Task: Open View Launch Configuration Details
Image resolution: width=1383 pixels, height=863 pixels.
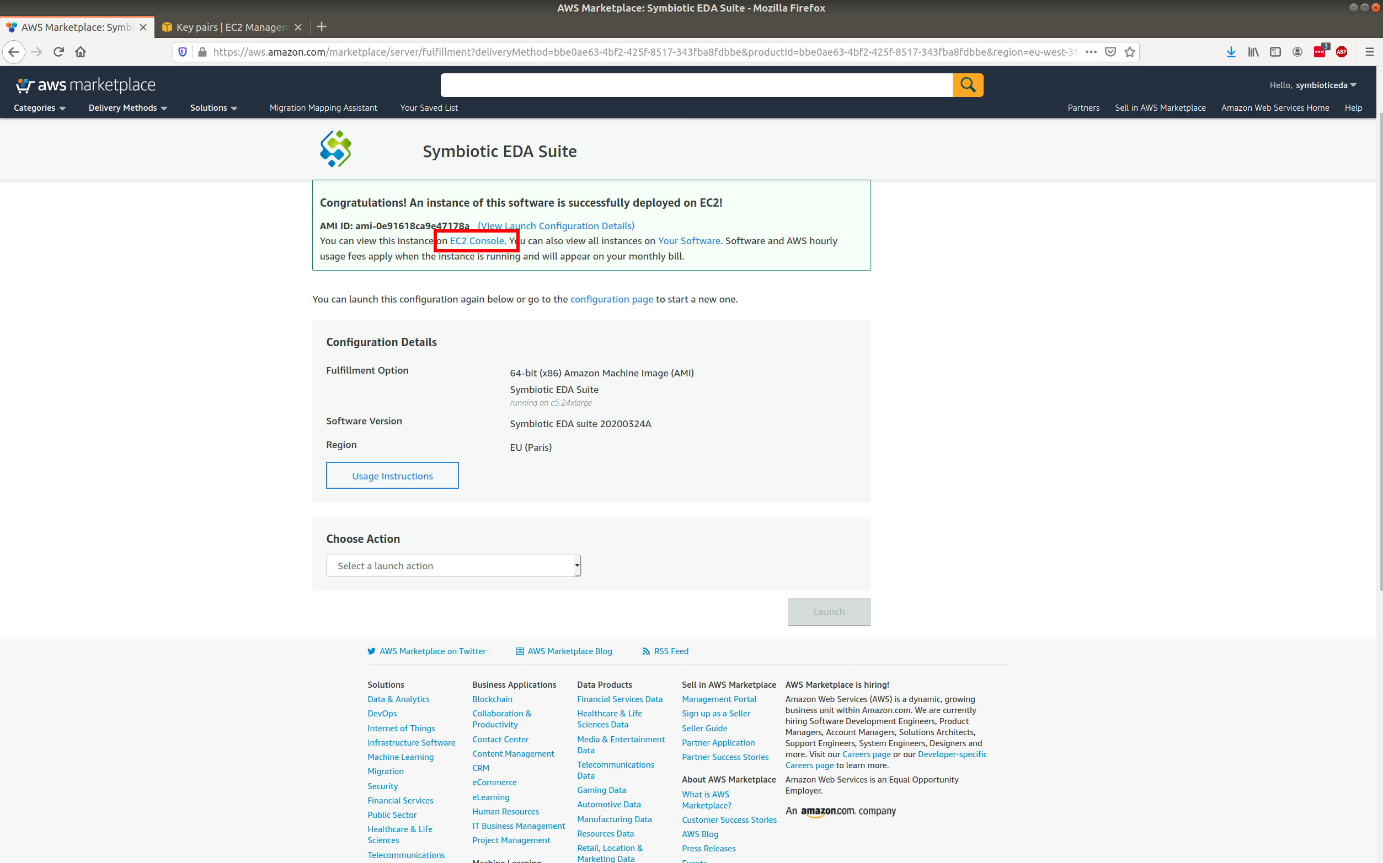Action: tap(556, 226)
